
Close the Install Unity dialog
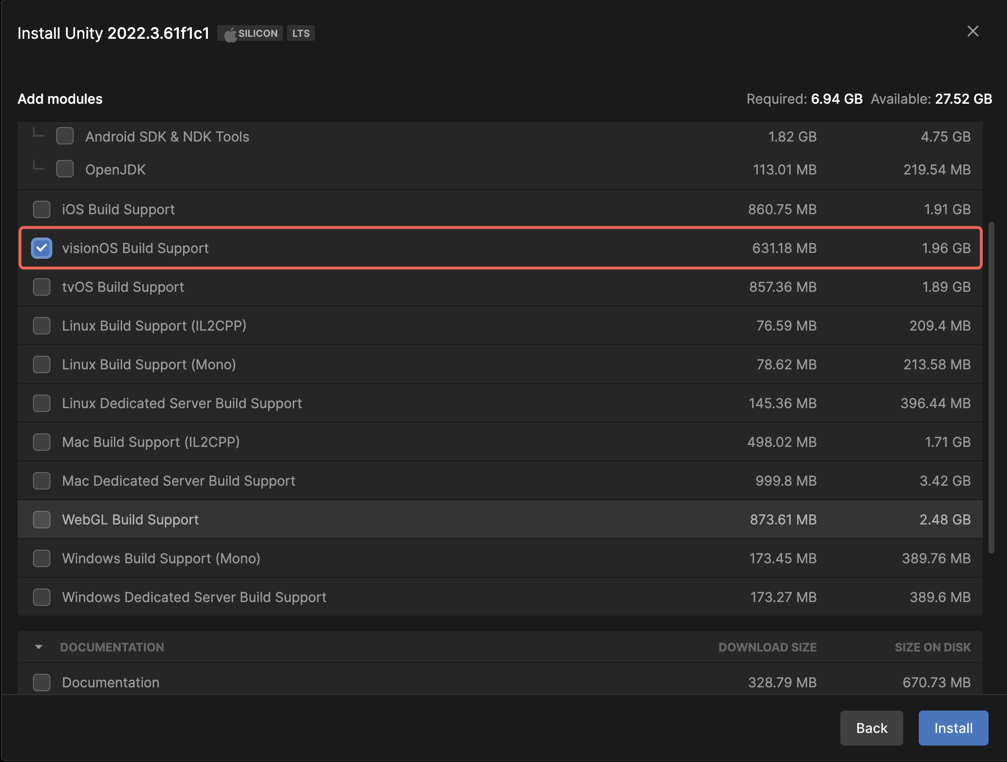coord(973,32)
